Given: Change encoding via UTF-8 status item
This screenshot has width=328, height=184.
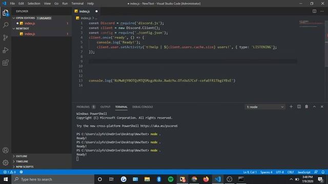Looking at the screenshot, I should click(280, 172).
